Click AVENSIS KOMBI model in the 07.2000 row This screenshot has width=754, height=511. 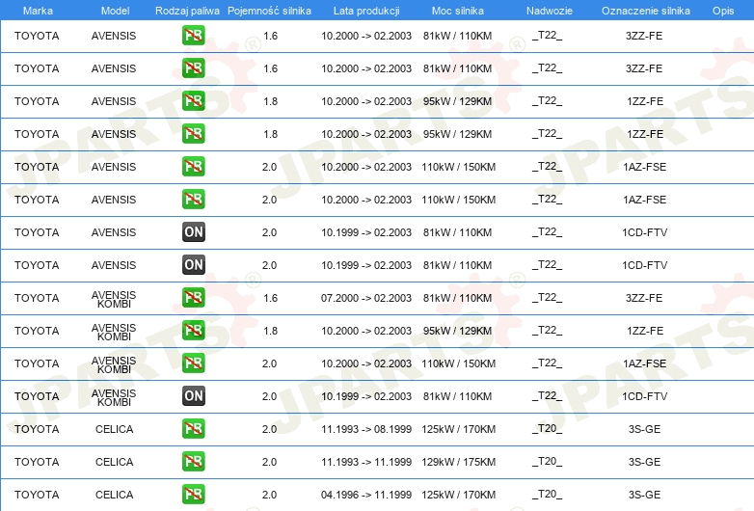114,299
